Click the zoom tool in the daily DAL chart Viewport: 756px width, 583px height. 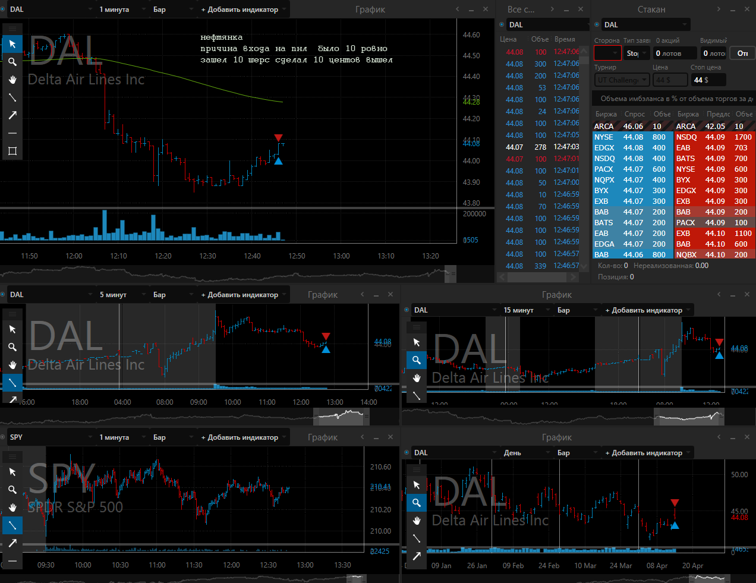tap(416, 503)
